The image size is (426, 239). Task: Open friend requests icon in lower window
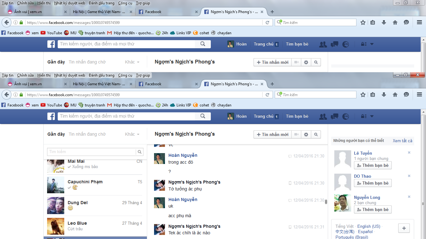click(323, 116)
